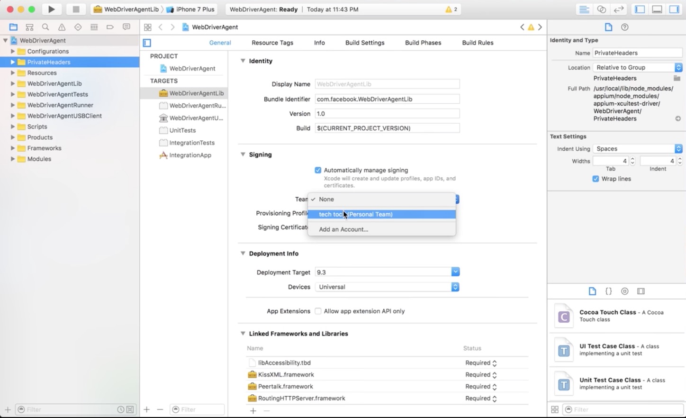Toggle Automatically manage signing checkbox
Screen dimensions: 686x418
(318, 170)
